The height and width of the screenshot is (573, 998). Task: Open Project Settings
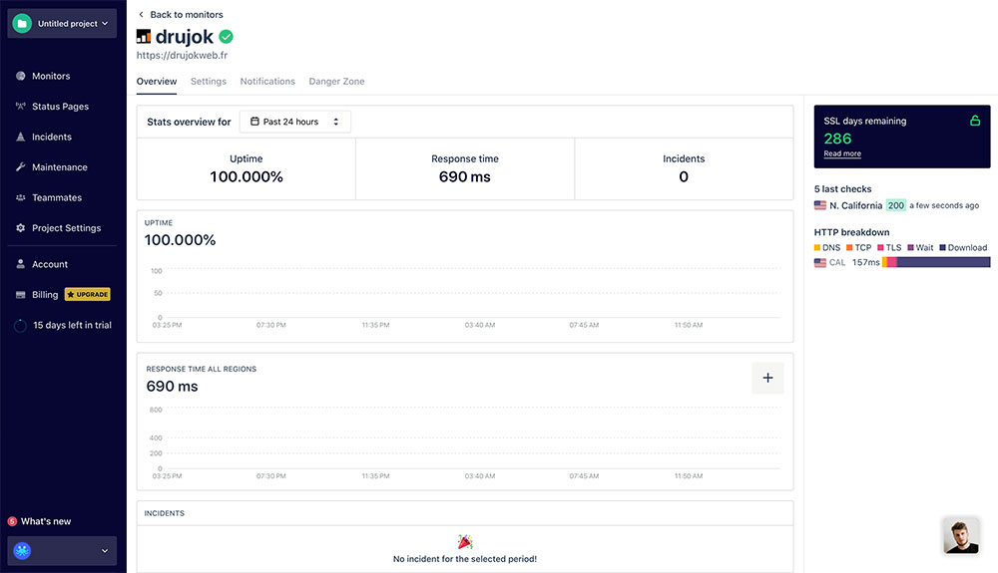(66, 228)
